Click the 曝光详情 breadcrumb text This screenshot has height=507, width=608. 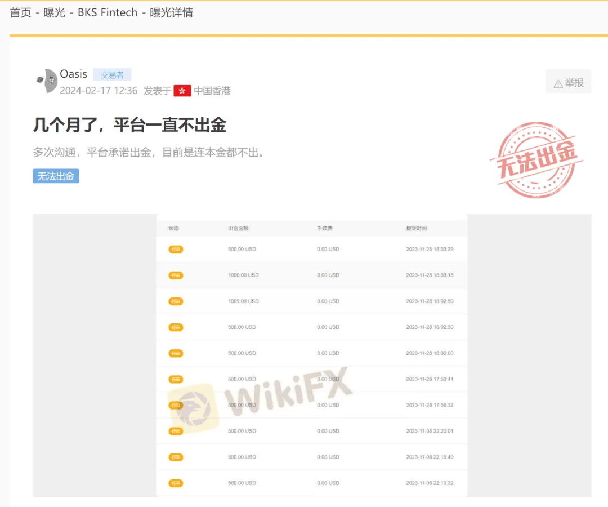[171, 12]
